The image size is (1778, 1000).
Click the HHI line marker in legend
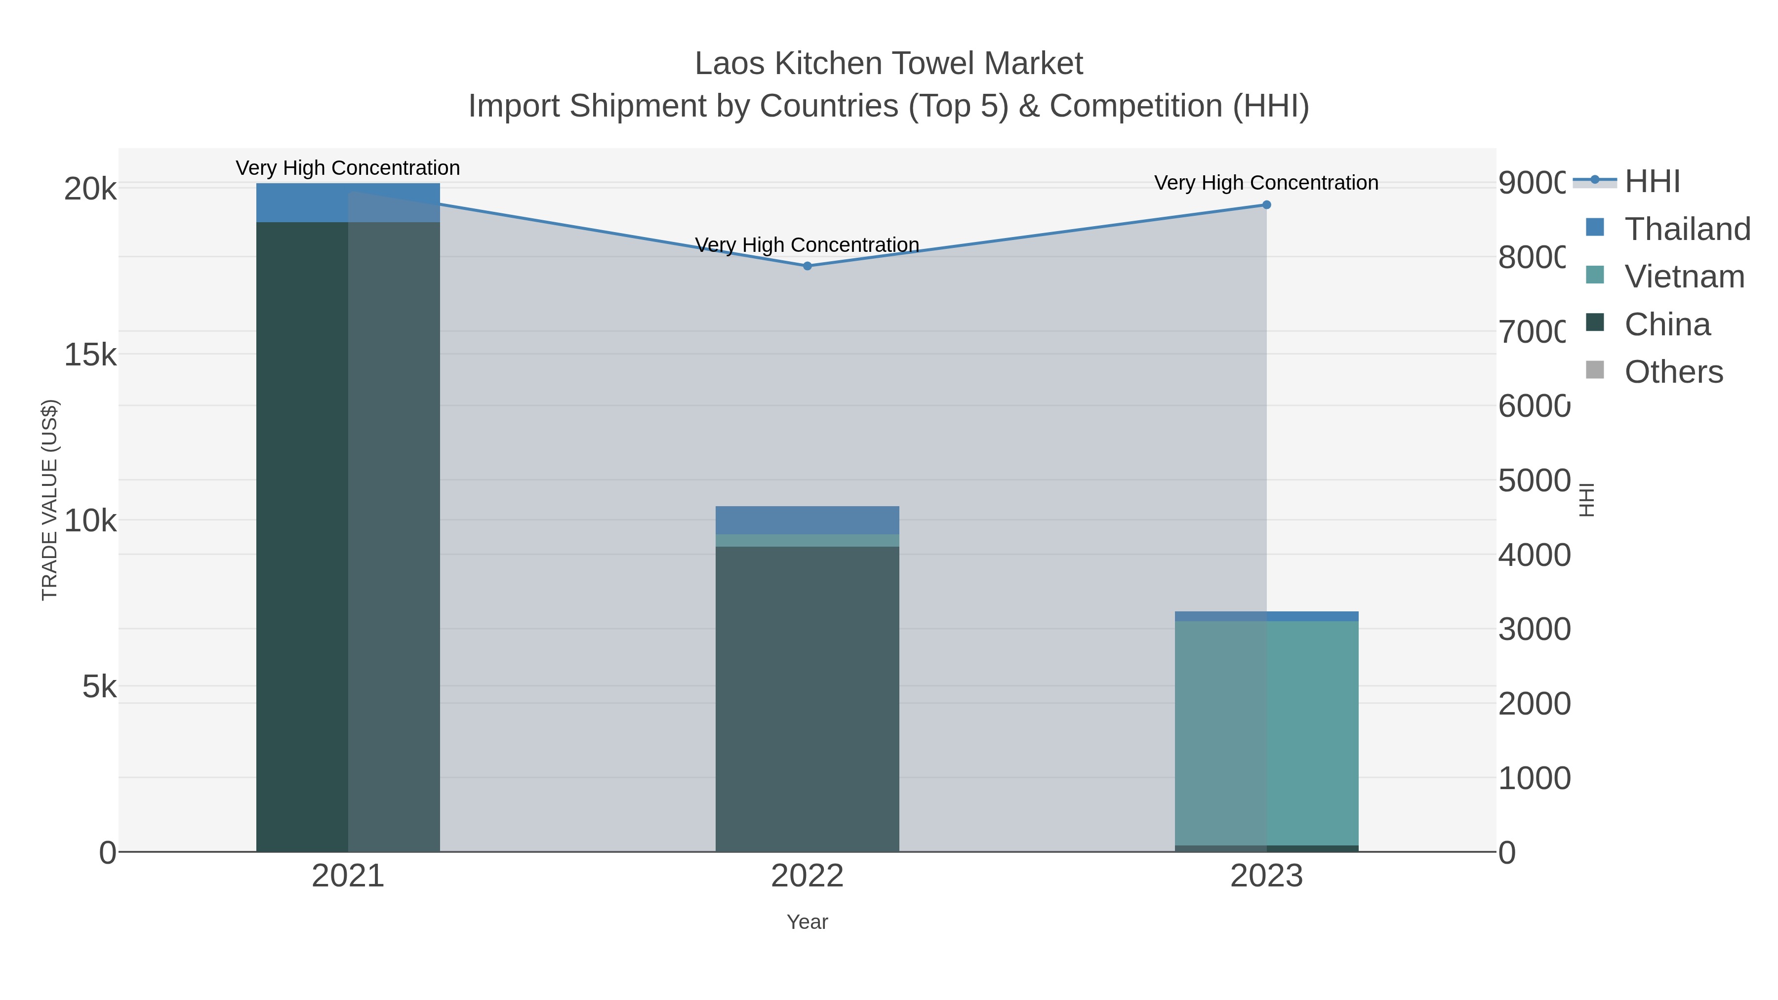click(1594, 180)
